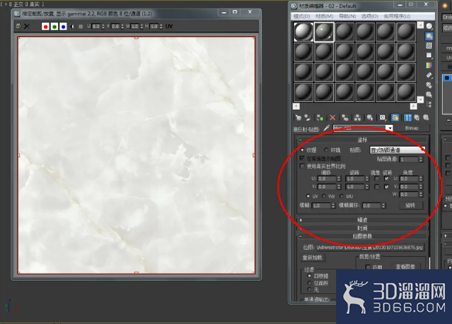Open the 选项(O) menu
This screenshot has height=324, width=452.
click(x=369, y=16)
